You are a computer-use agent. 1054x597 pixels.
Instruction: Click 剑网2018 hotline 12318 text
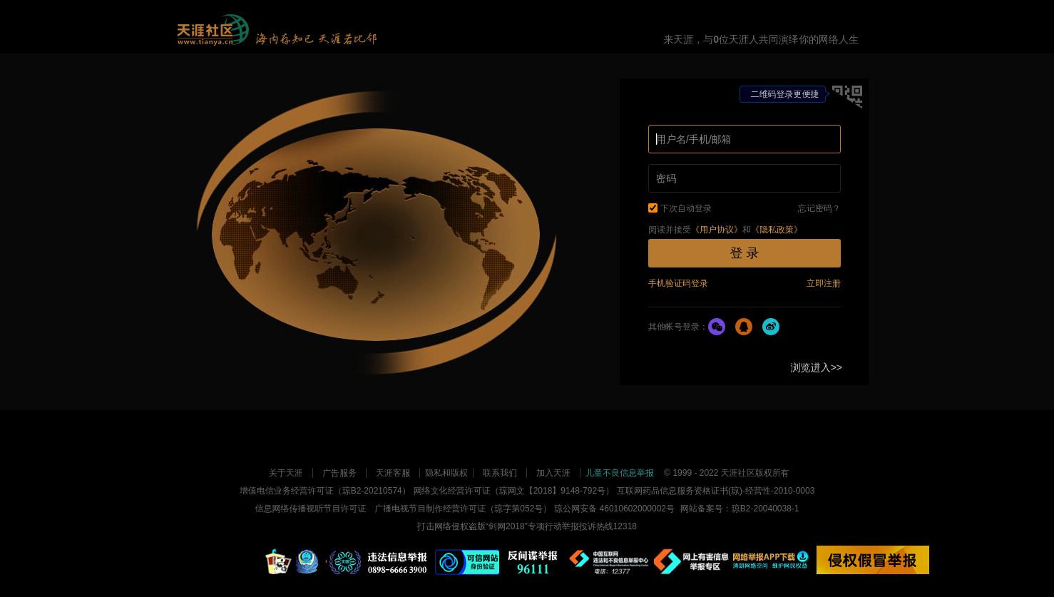[x=527, y=526]
